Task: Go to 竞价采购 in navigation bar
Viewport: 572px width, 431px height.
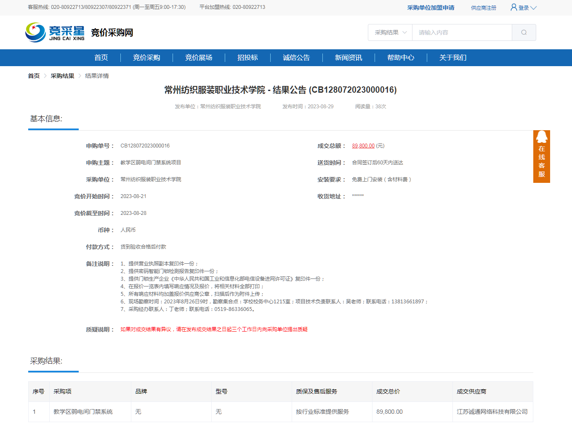Action: (146, 58)
